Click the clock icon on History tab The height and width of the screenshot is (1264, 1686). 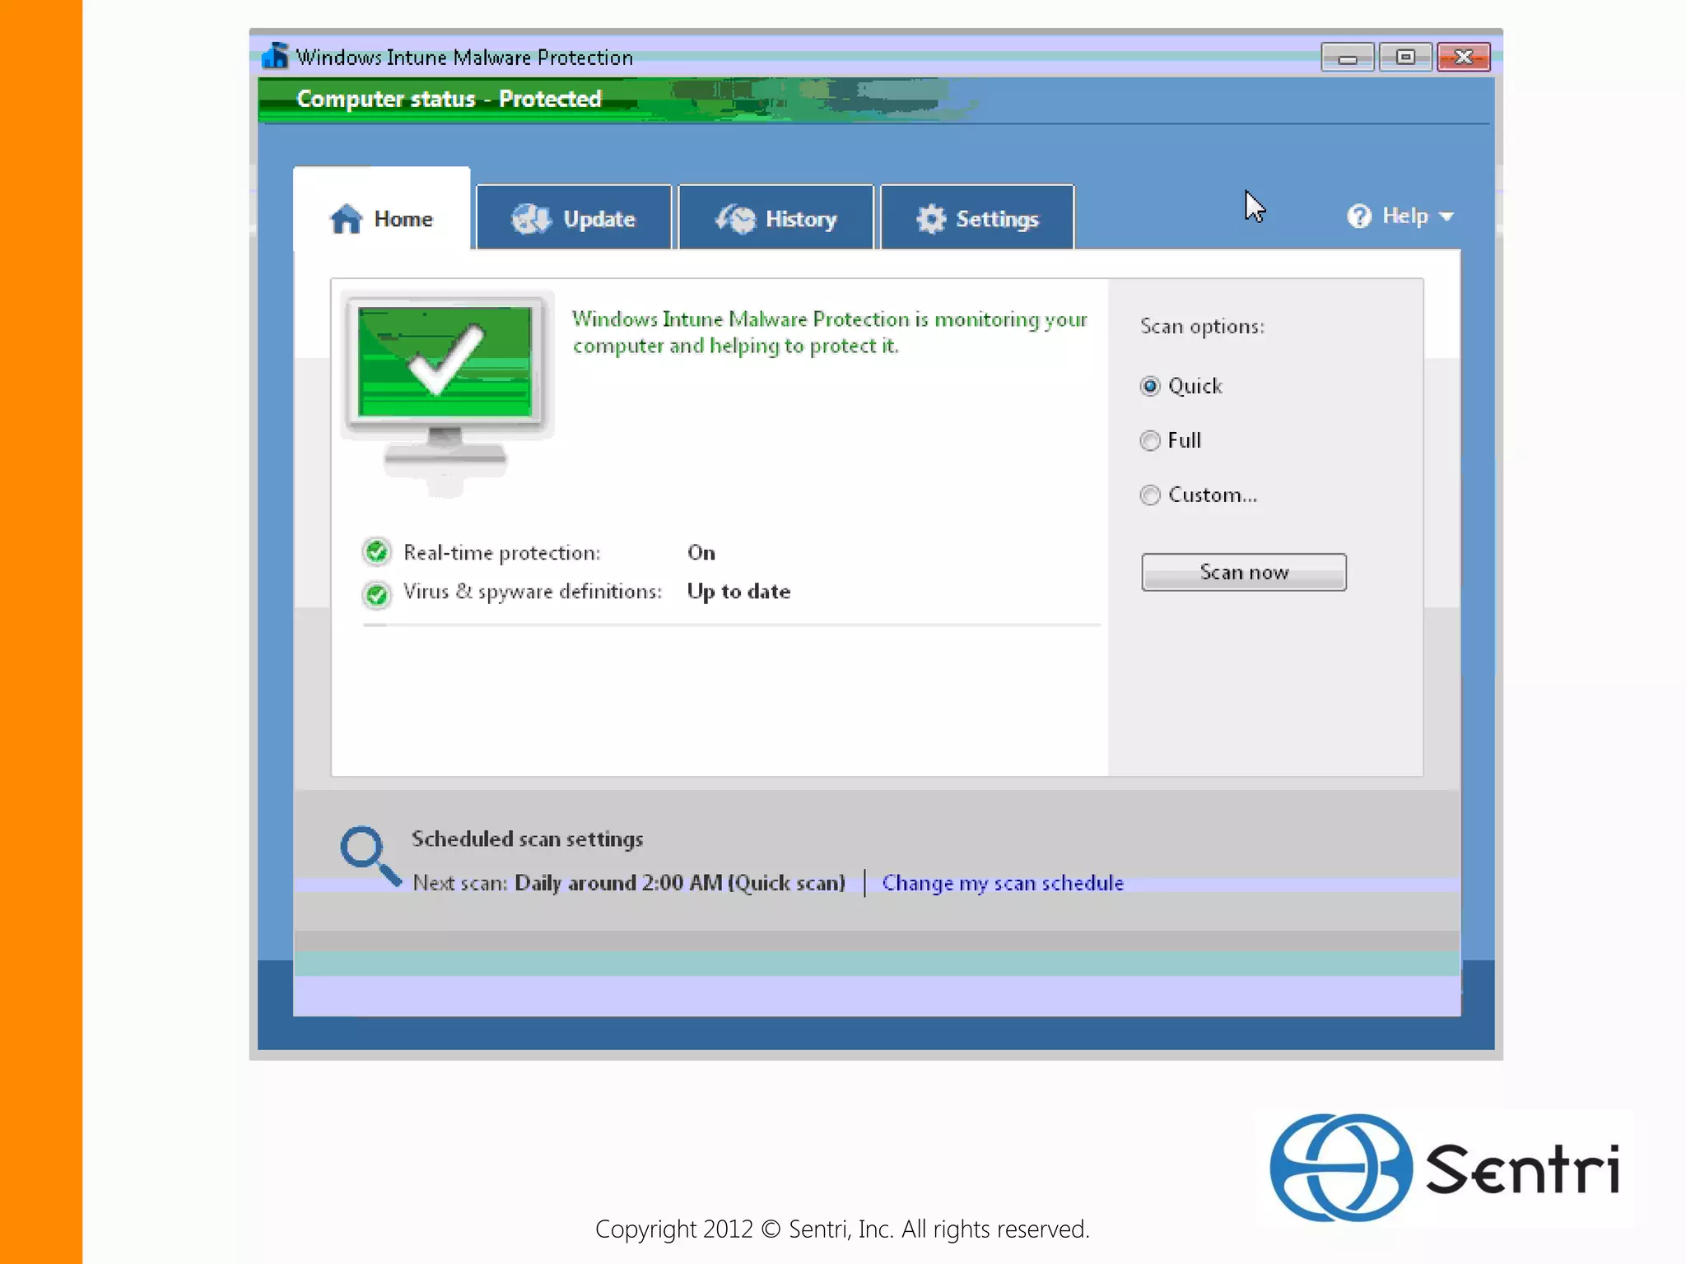click(735, 219)
